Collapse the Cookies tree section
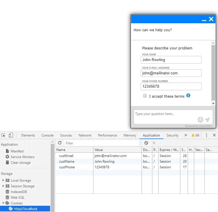The width and height of the screenshot is (218, 212). [3, 203]
